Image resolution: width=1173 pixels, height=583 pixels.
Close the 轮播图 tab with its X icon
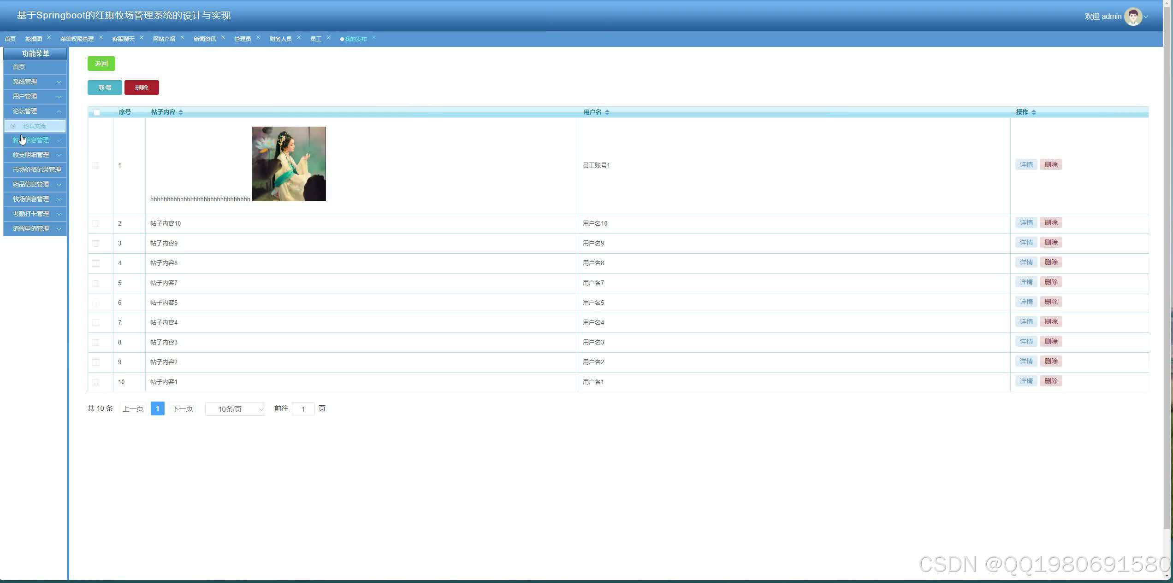tap(49, 37)
